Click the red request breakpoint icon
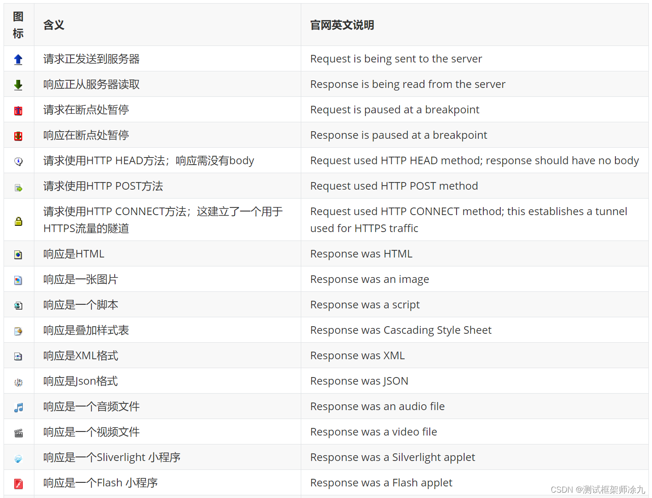 click(18, 110)
